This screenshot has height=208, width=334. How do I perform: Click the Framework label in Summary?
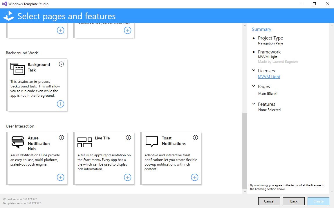(269, 52)
